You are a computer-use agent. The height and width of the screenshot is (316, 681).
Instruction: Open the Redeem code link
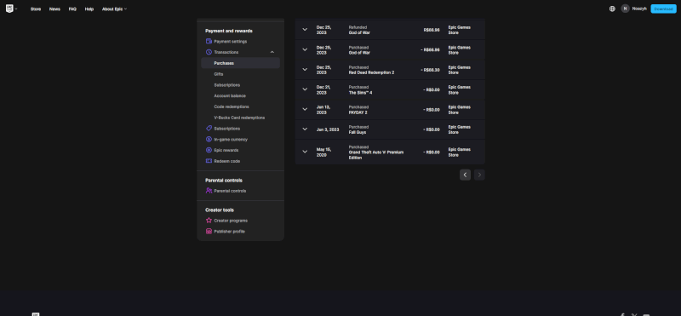pos(226,161)
